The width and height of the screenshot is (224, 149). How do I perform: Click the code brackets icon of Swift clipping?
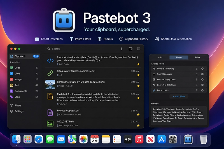click(50, 61)
